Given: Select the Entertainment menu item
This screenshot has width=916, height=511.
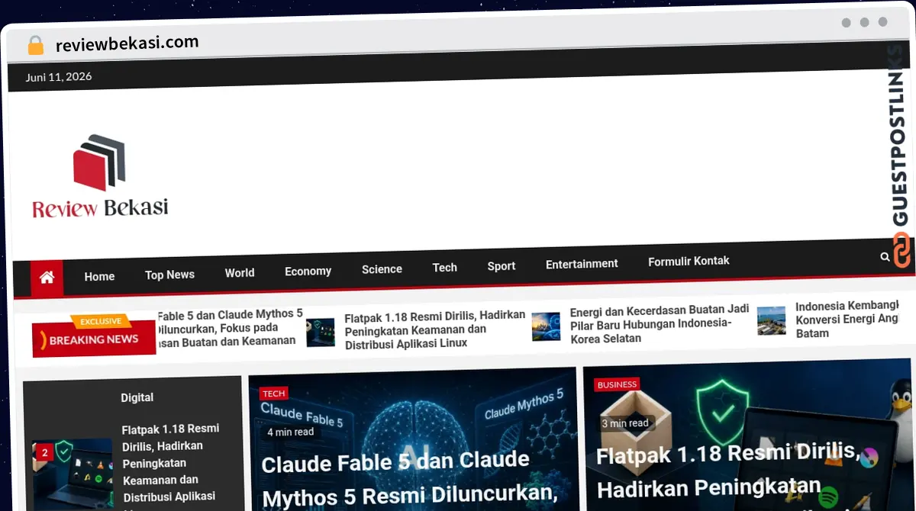Looking at the screenshot, I should (x=582, y=264).
